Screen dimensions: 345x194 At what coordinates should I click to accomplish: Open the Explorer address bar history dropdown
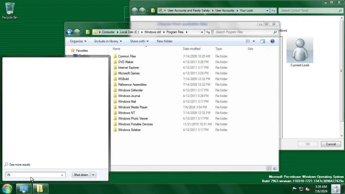click(x=202, y=32)
